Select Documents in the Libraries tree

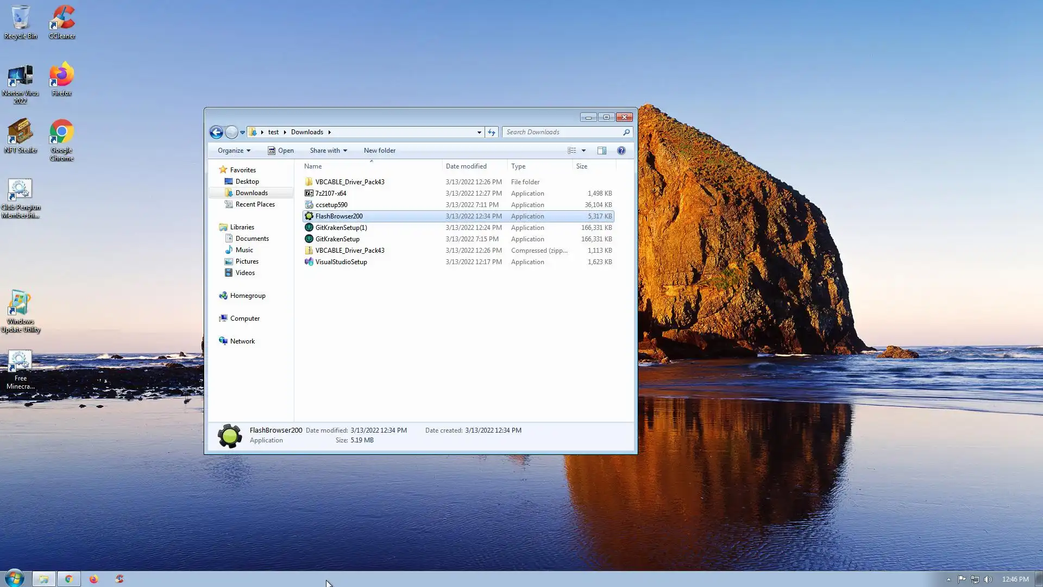point(252,239)
